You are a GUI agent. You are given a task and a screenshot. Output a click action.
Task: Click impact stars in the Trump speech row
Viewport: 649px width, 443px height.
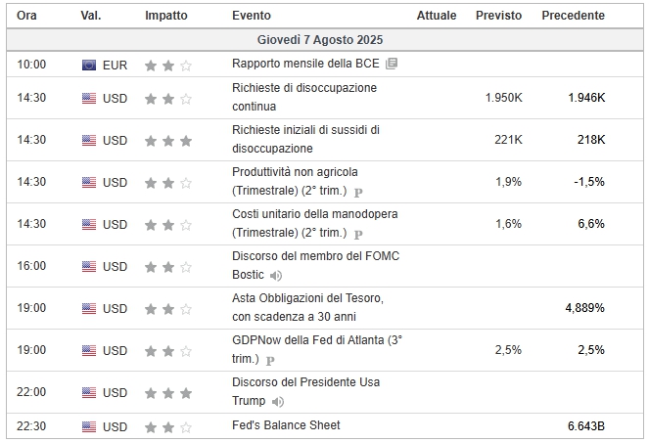tap(168, 393)
